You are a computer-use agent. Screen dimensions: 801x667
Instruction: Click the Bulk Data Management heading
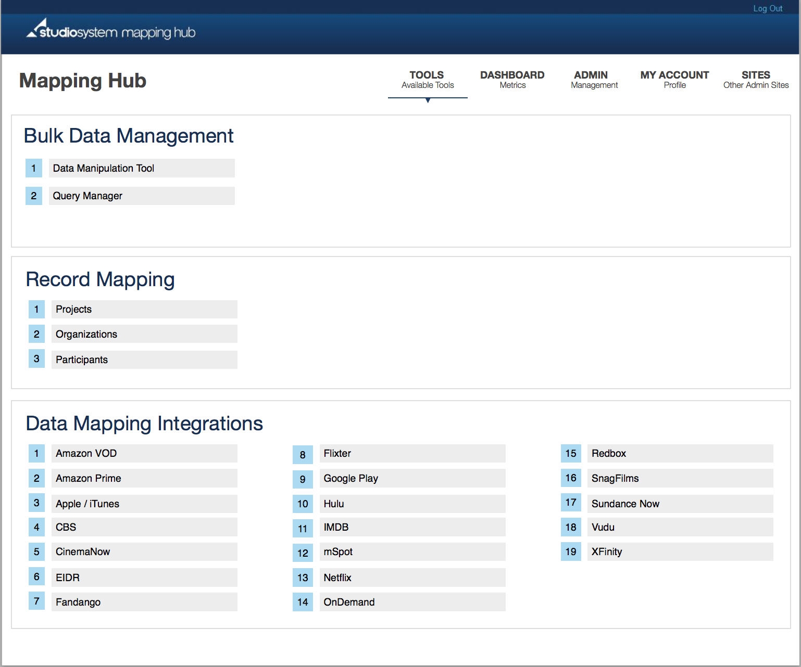(129, 136)
